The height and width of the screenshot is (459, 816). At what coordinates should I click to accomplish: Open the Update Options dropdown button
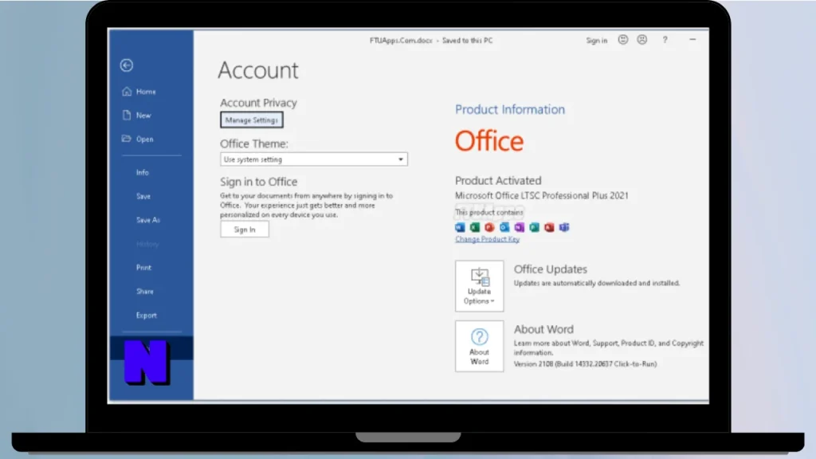479,286
